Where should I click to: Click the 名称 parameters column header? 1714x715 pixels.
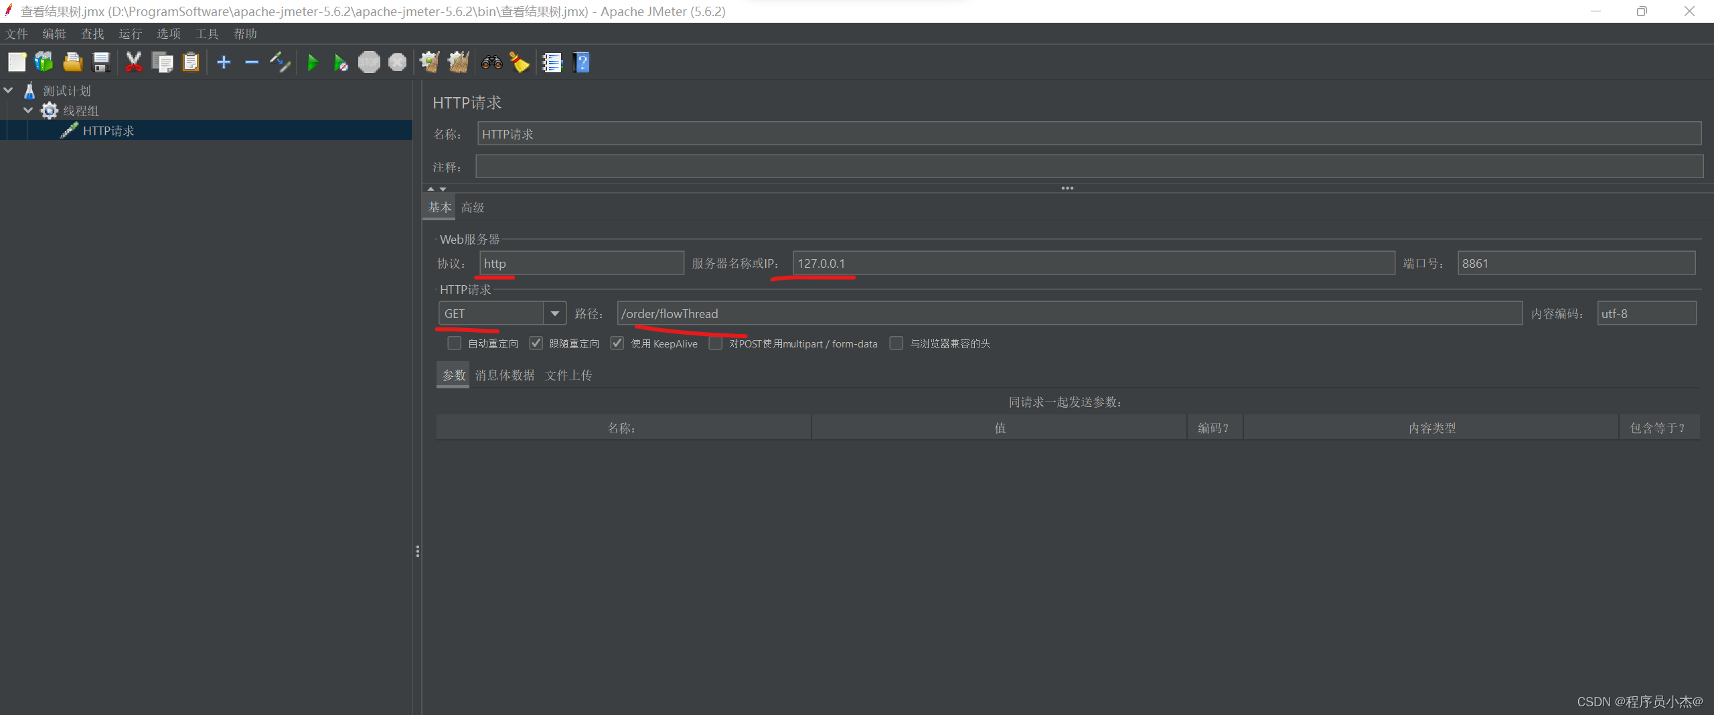623,427
